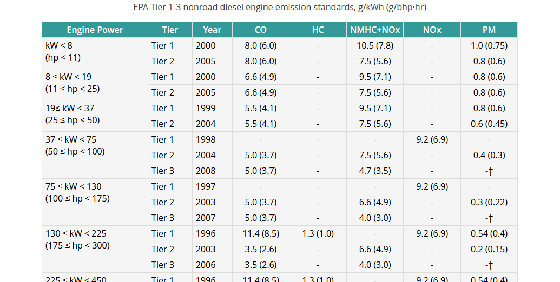Click NMHC+NOx 6.6 (4.9) in the 130 ≤ kW < 225 Tier 2 row

click(375, 250)
